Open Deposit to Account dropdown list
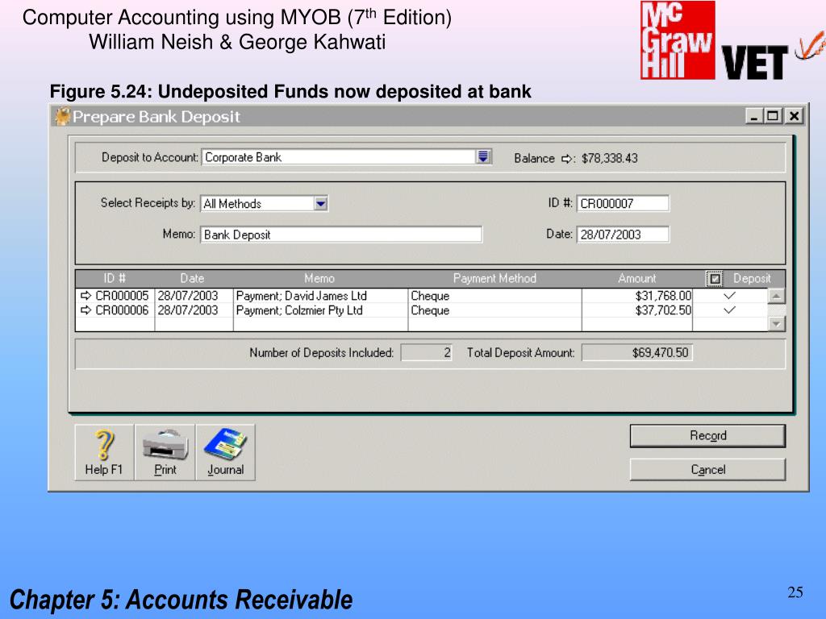 [x=484, y=157]
